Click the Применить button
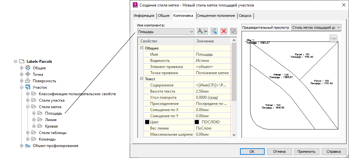The image size is (349, 158). pyautogui.click(x=307, y=152)
